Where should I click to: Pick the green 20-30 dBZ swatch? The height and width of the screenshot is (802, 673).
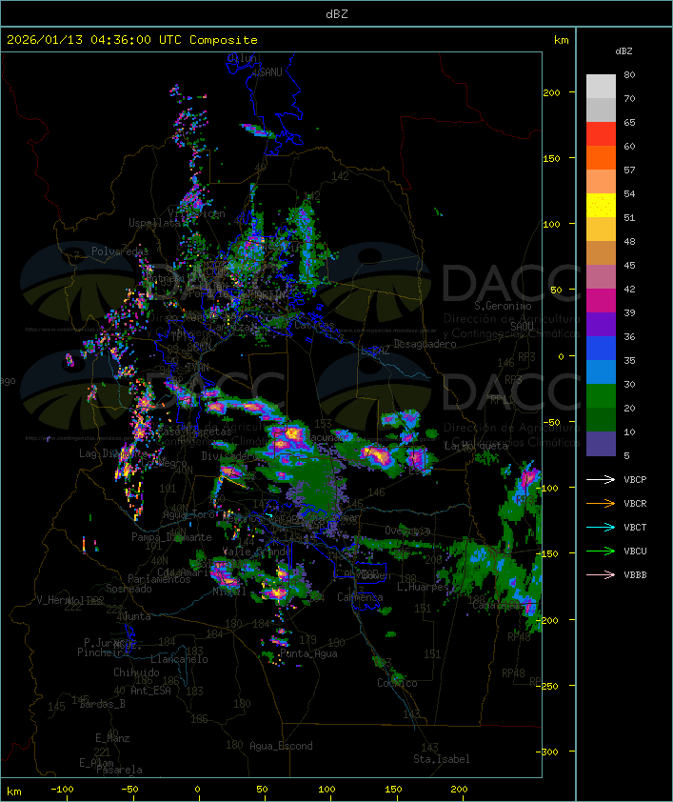(601, 396)
